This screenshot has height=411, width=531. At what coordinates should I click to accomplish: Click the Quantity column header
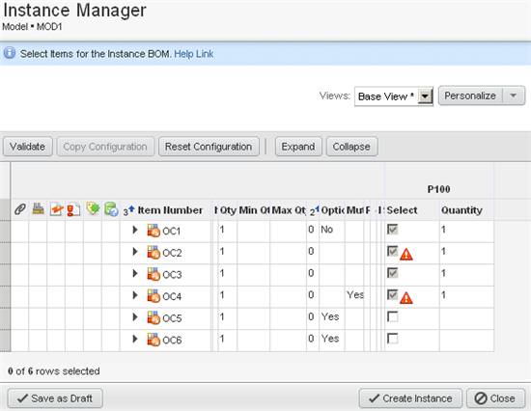pyautogui.click(x=461, y=210)
